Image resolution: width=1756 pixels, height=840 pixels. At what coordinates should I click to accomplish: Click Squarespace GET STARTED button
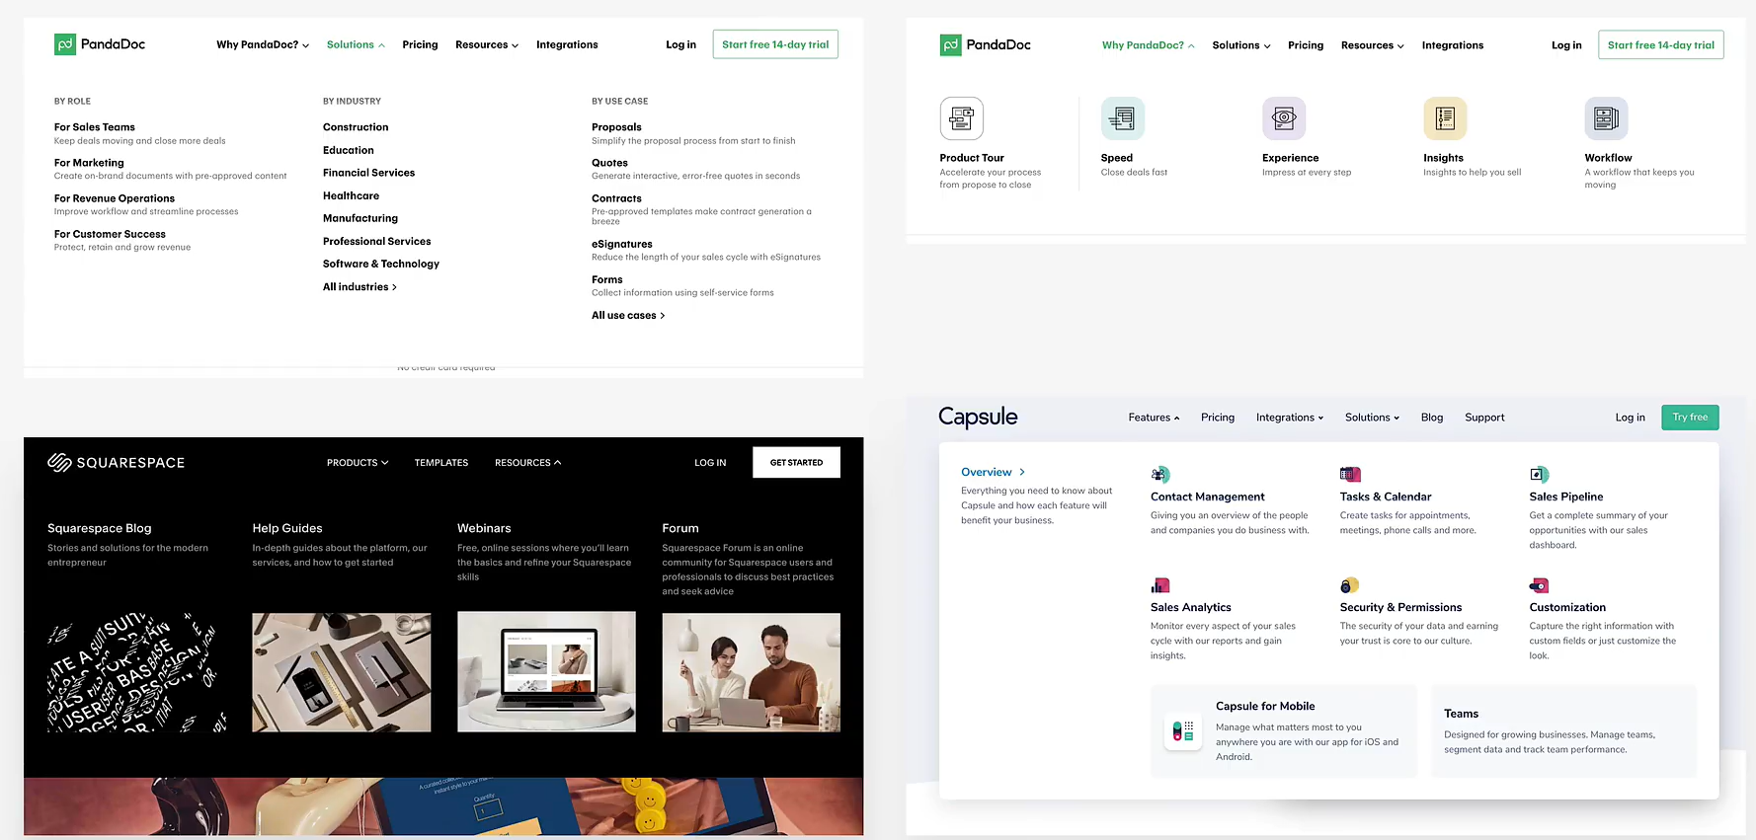tap(796, 462)
